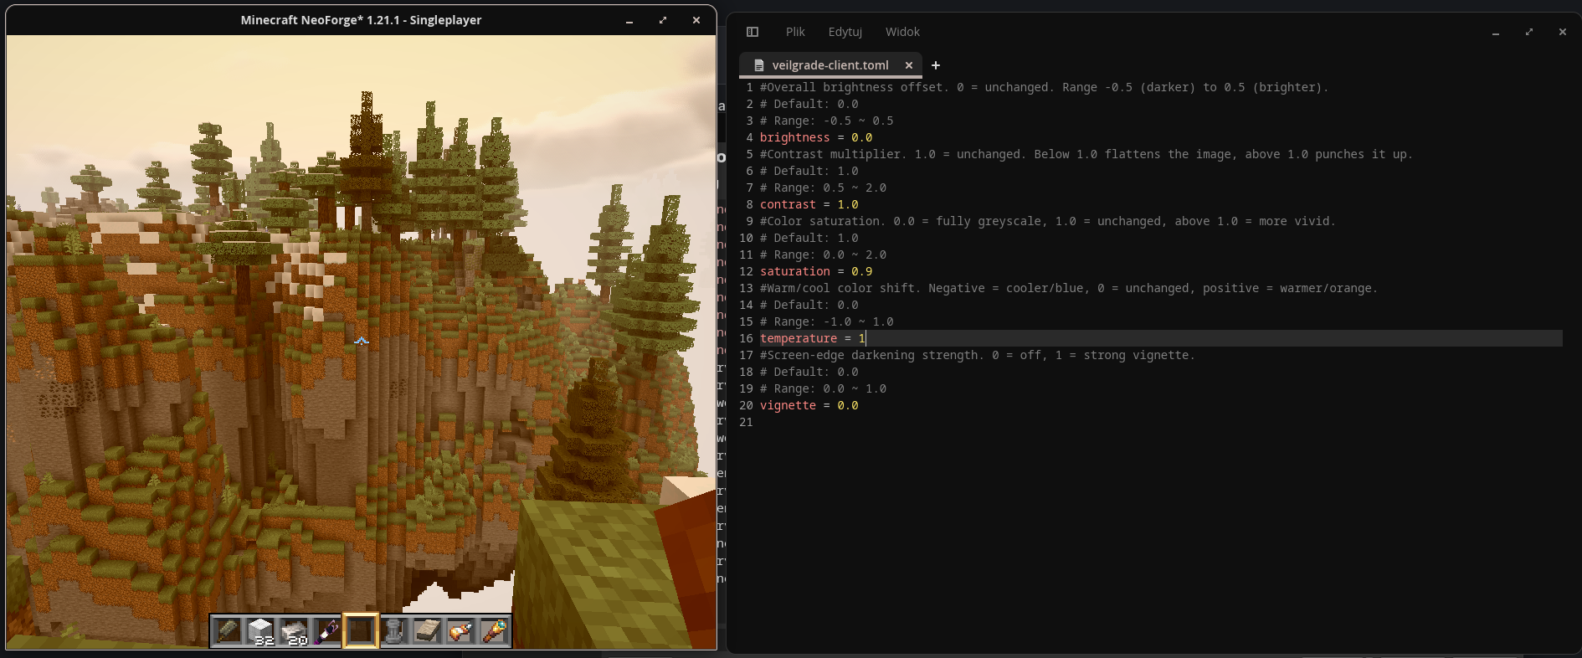1582x658 pixels.
Task: Click the "#Warm/cool color shift" comment line
Action: click(1068, 288)
